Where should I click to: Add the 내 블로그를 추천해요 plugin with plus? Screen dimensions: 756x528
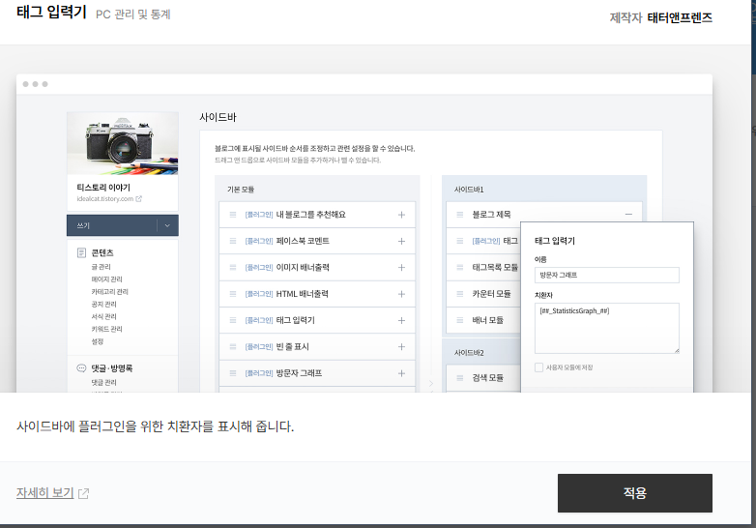click(x=401, y=215)
